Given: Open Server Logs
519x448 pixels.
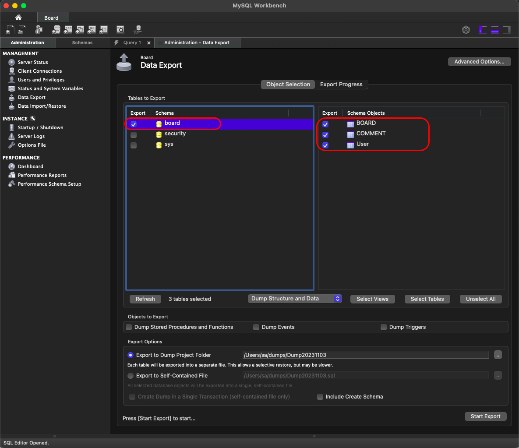Looking at the screenshot, I should coord(31,136).
